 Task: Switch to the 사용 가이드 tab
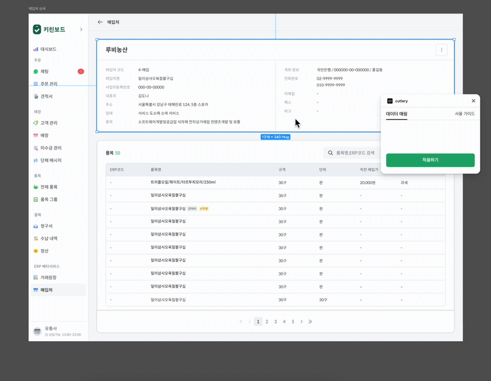[465, 114]
